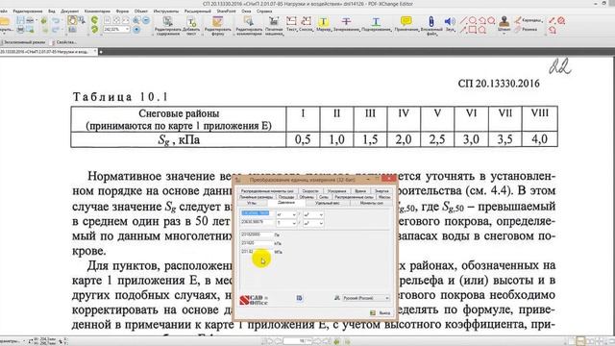Click the upper green rotate icon
The height and width of the screenshot is (346, 615).
point(94,20)
